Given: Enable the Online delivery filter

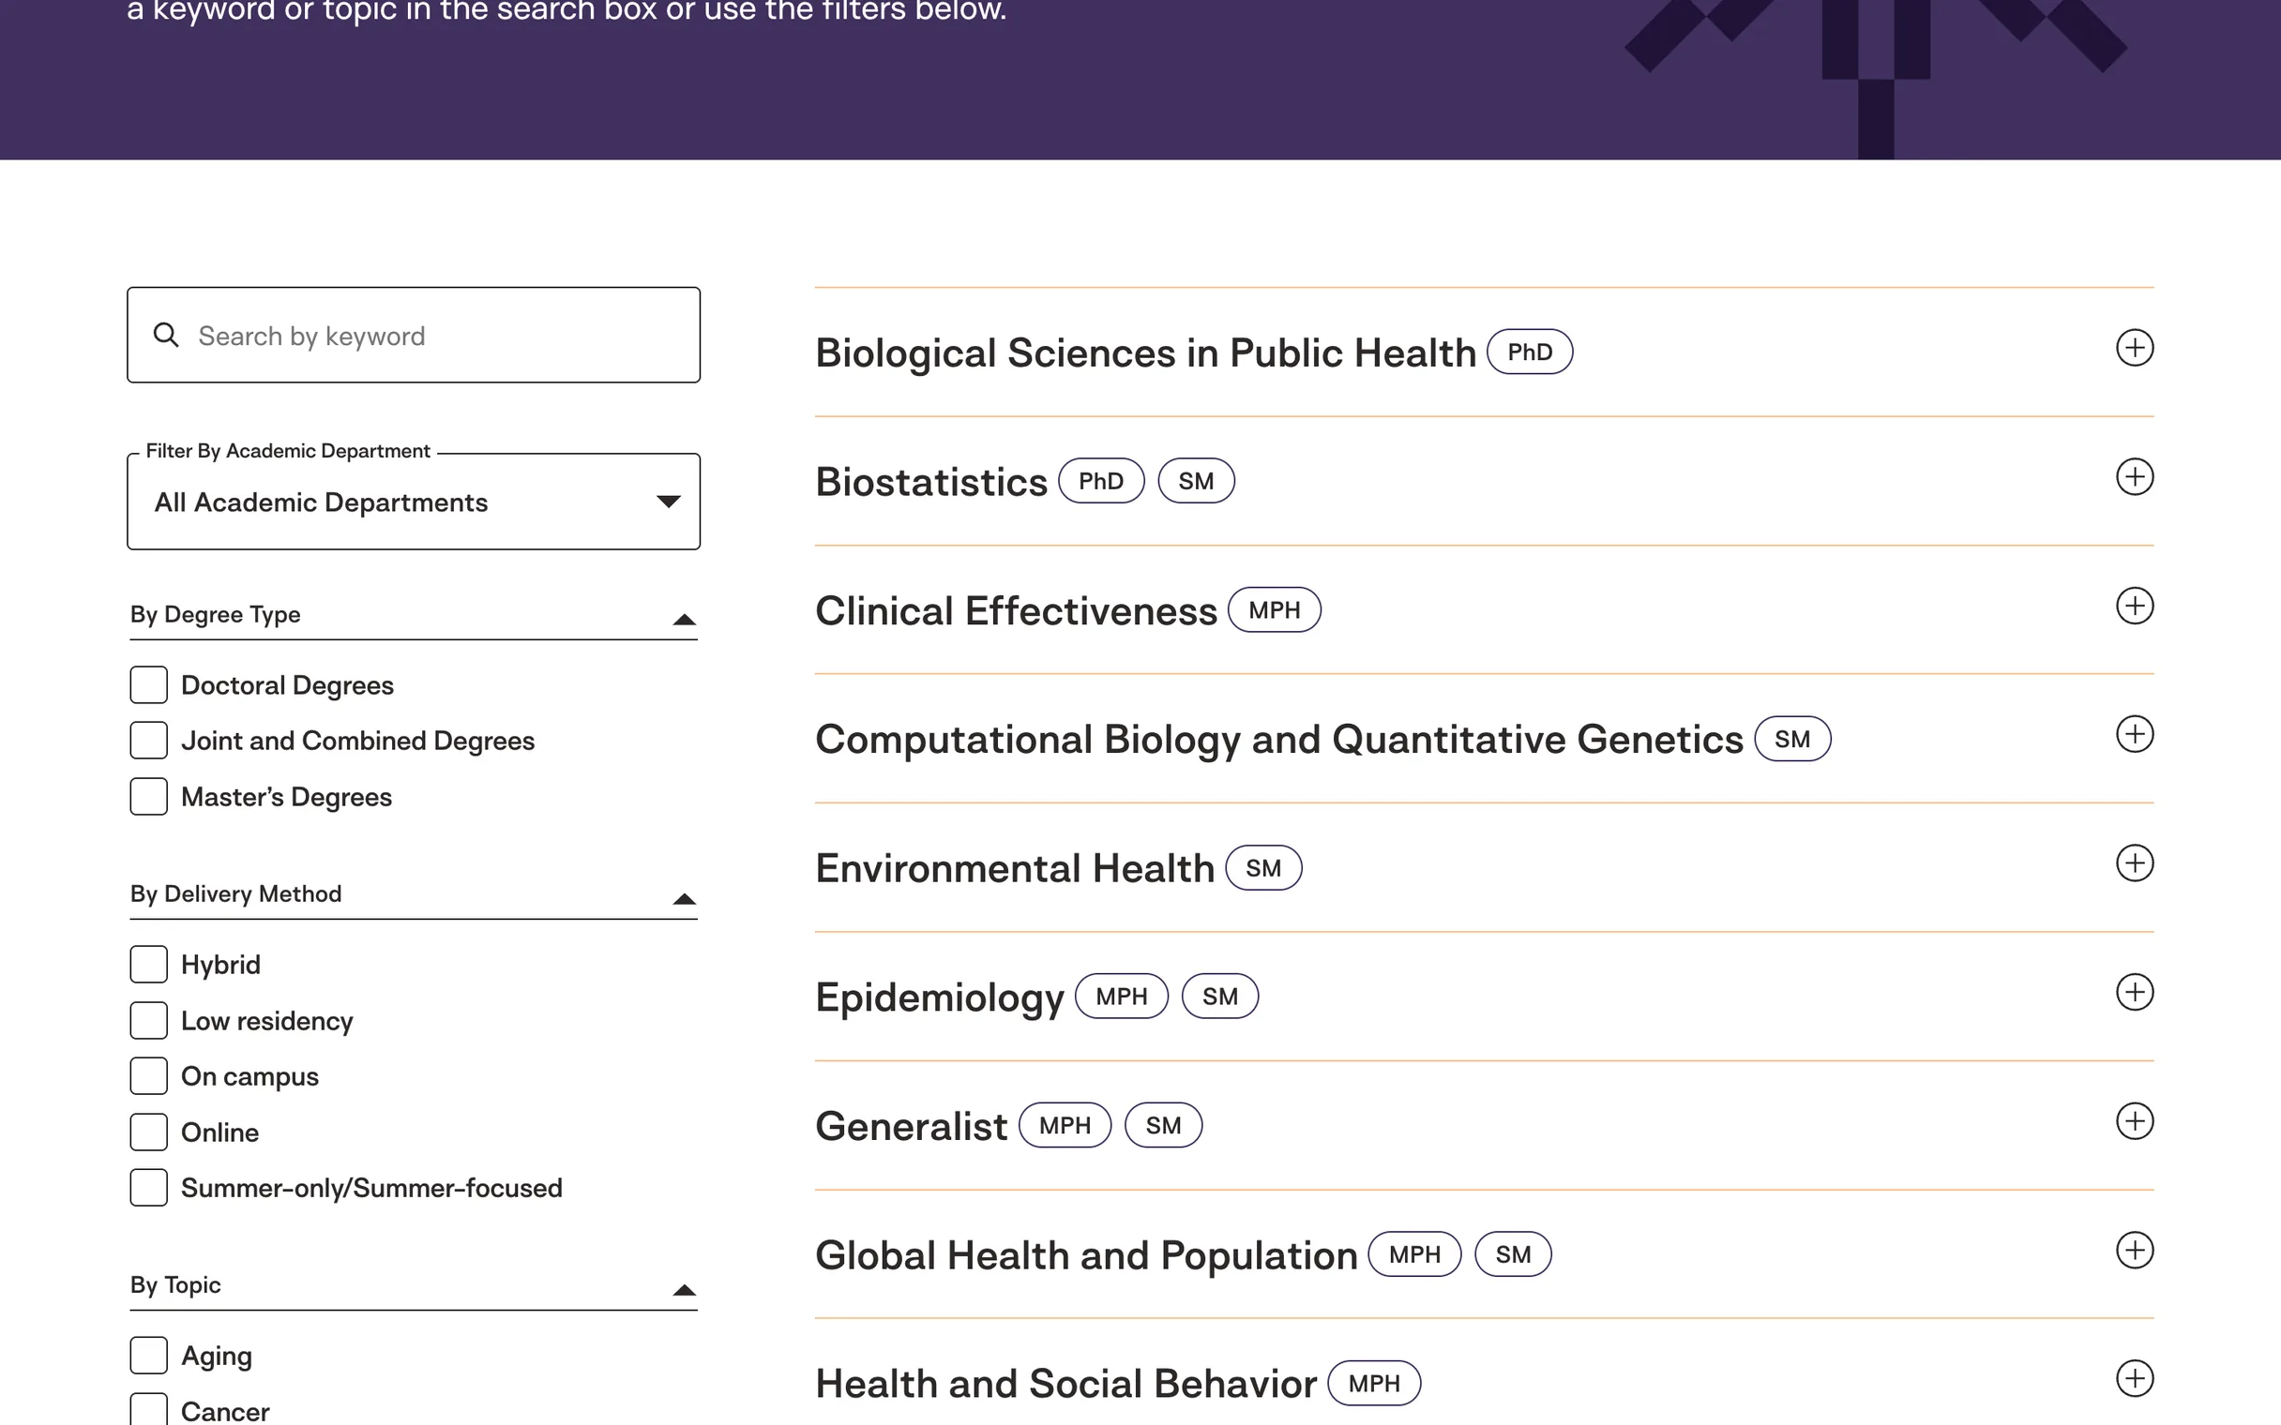Looking at the screenshot, I should tap(148, 1132).
